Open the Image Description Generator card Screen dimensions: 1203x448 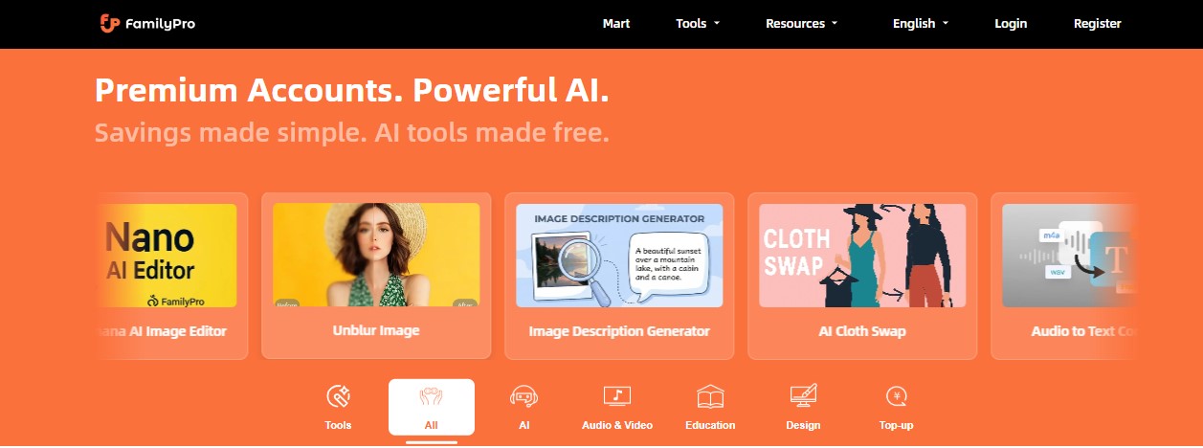(619, 276)
